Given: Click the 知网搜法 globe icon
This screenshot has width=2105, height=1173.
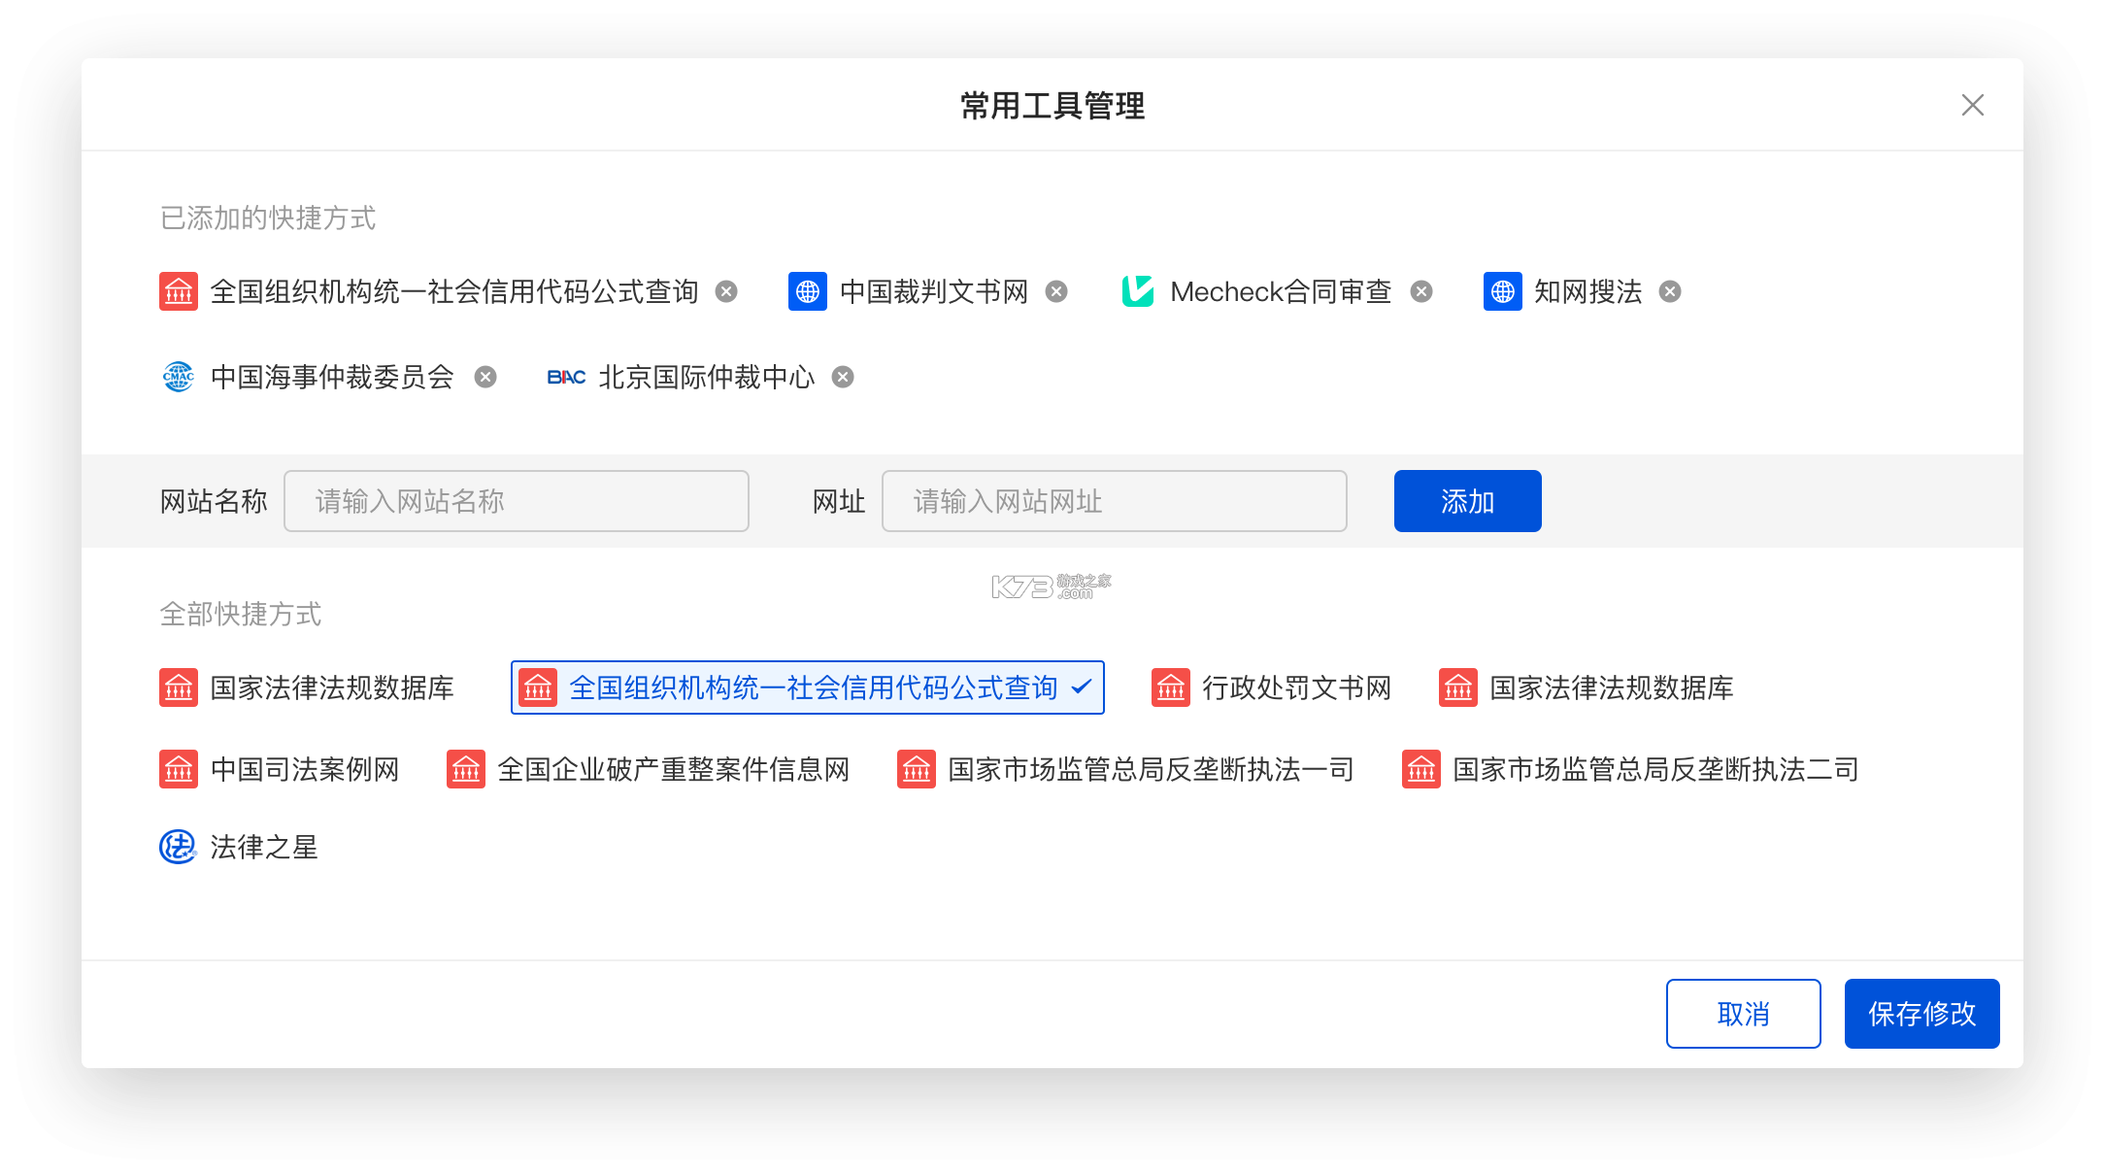Looking at the screenshot, I should click(1503, 291).
